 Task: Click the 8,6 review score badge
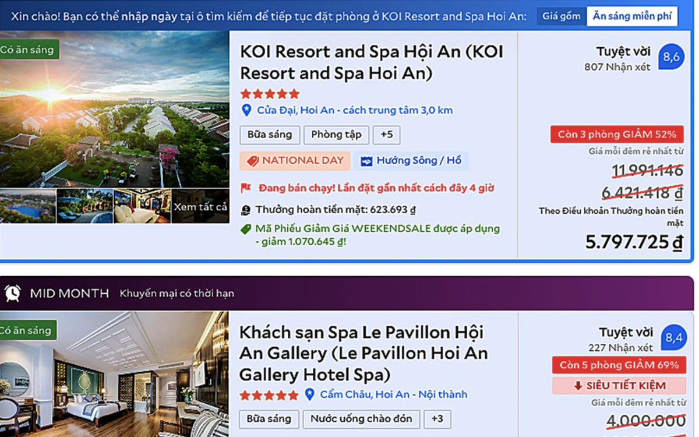(x=672, y=57)
